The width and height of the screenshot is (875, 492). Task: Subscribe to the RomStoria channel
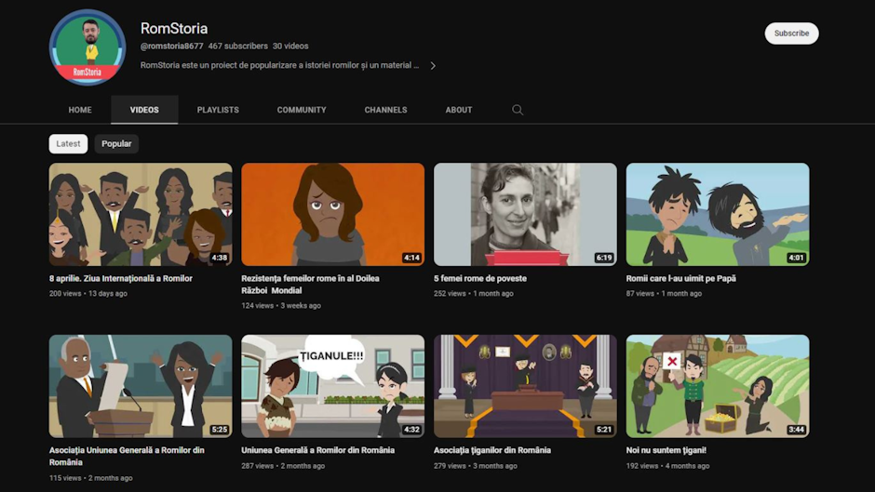coord(791,33)
